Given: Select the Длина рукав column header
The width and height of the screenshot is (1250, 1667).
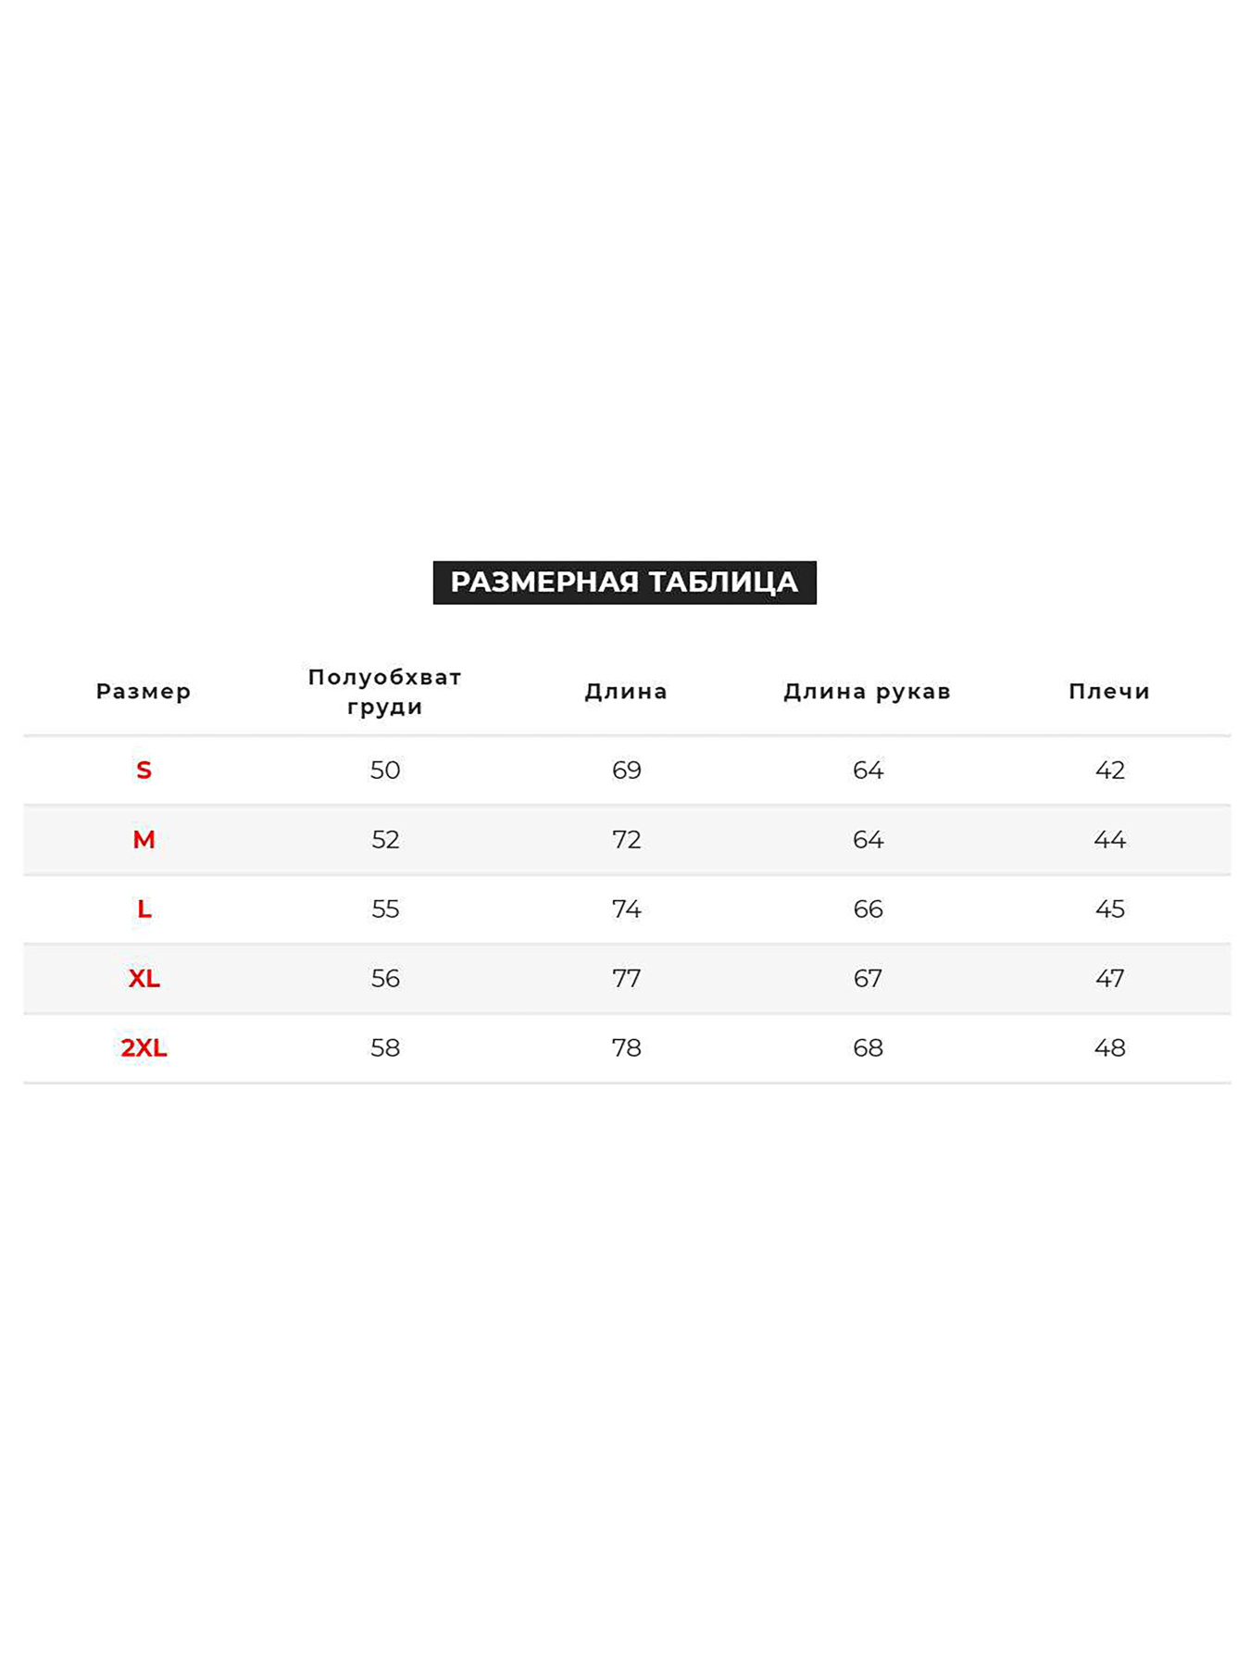Looking at the screenshot, I should (x=867, y=691).
